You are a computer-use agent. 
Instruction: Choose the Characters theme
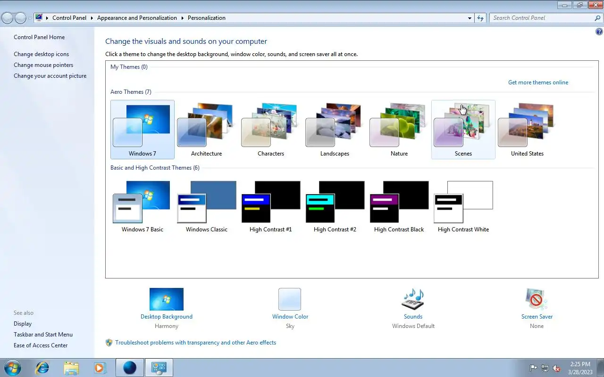coord(271,130)
